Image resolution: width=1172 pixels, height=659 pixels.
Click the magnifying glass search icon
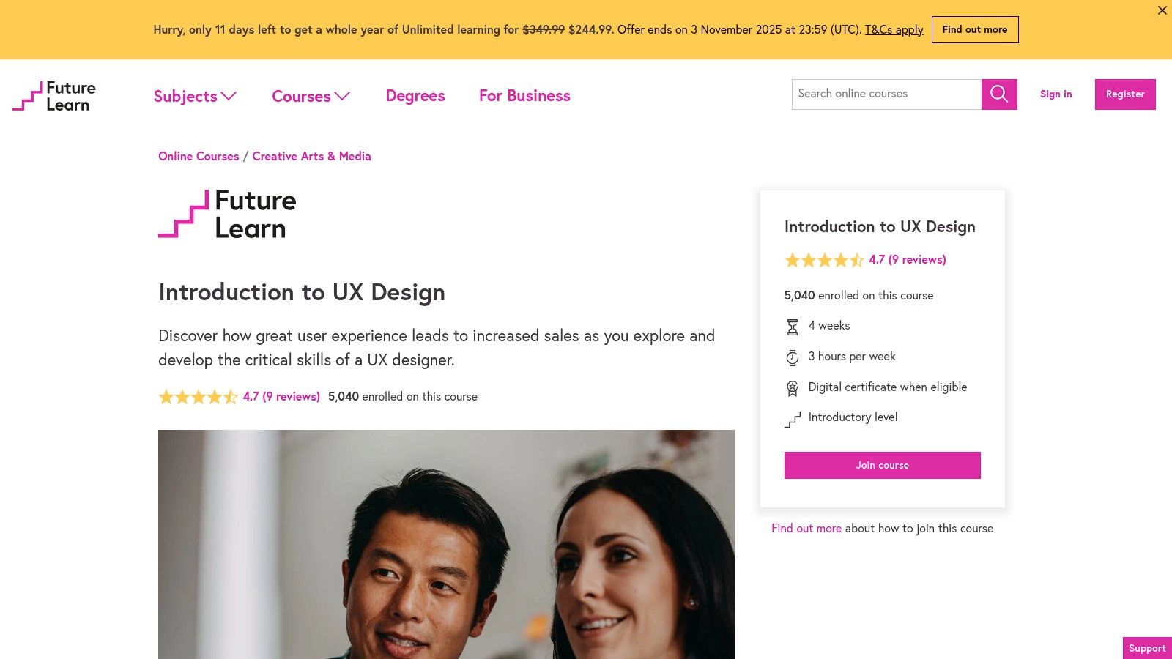[999, 94]
